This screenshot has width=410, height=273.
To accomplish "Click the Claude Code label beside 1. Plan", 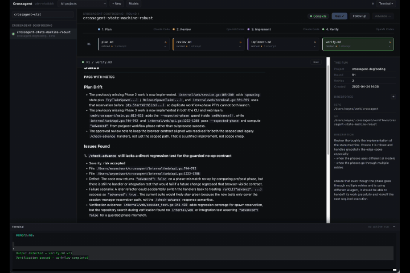I will tap(162, 29).
